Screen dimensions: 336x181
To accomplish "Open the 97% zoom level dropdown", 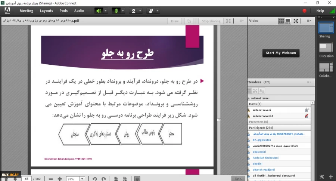I will (82, 179).
